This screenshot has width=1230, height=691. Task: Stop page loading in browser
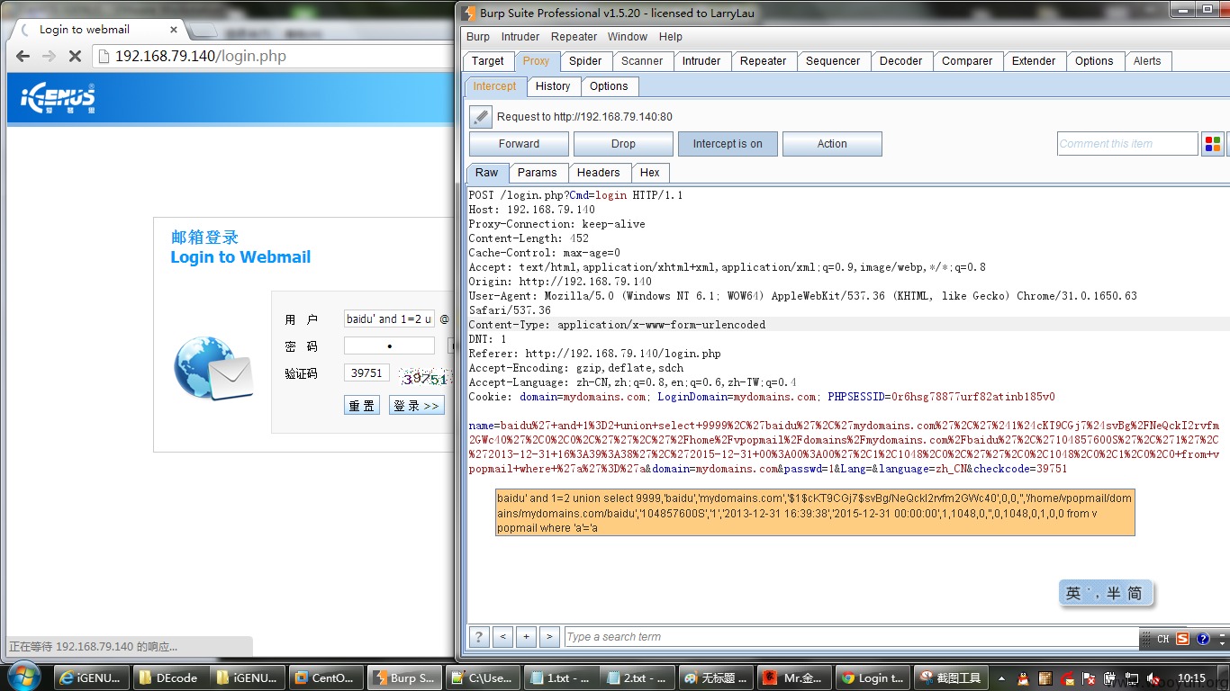pos(75,56)
